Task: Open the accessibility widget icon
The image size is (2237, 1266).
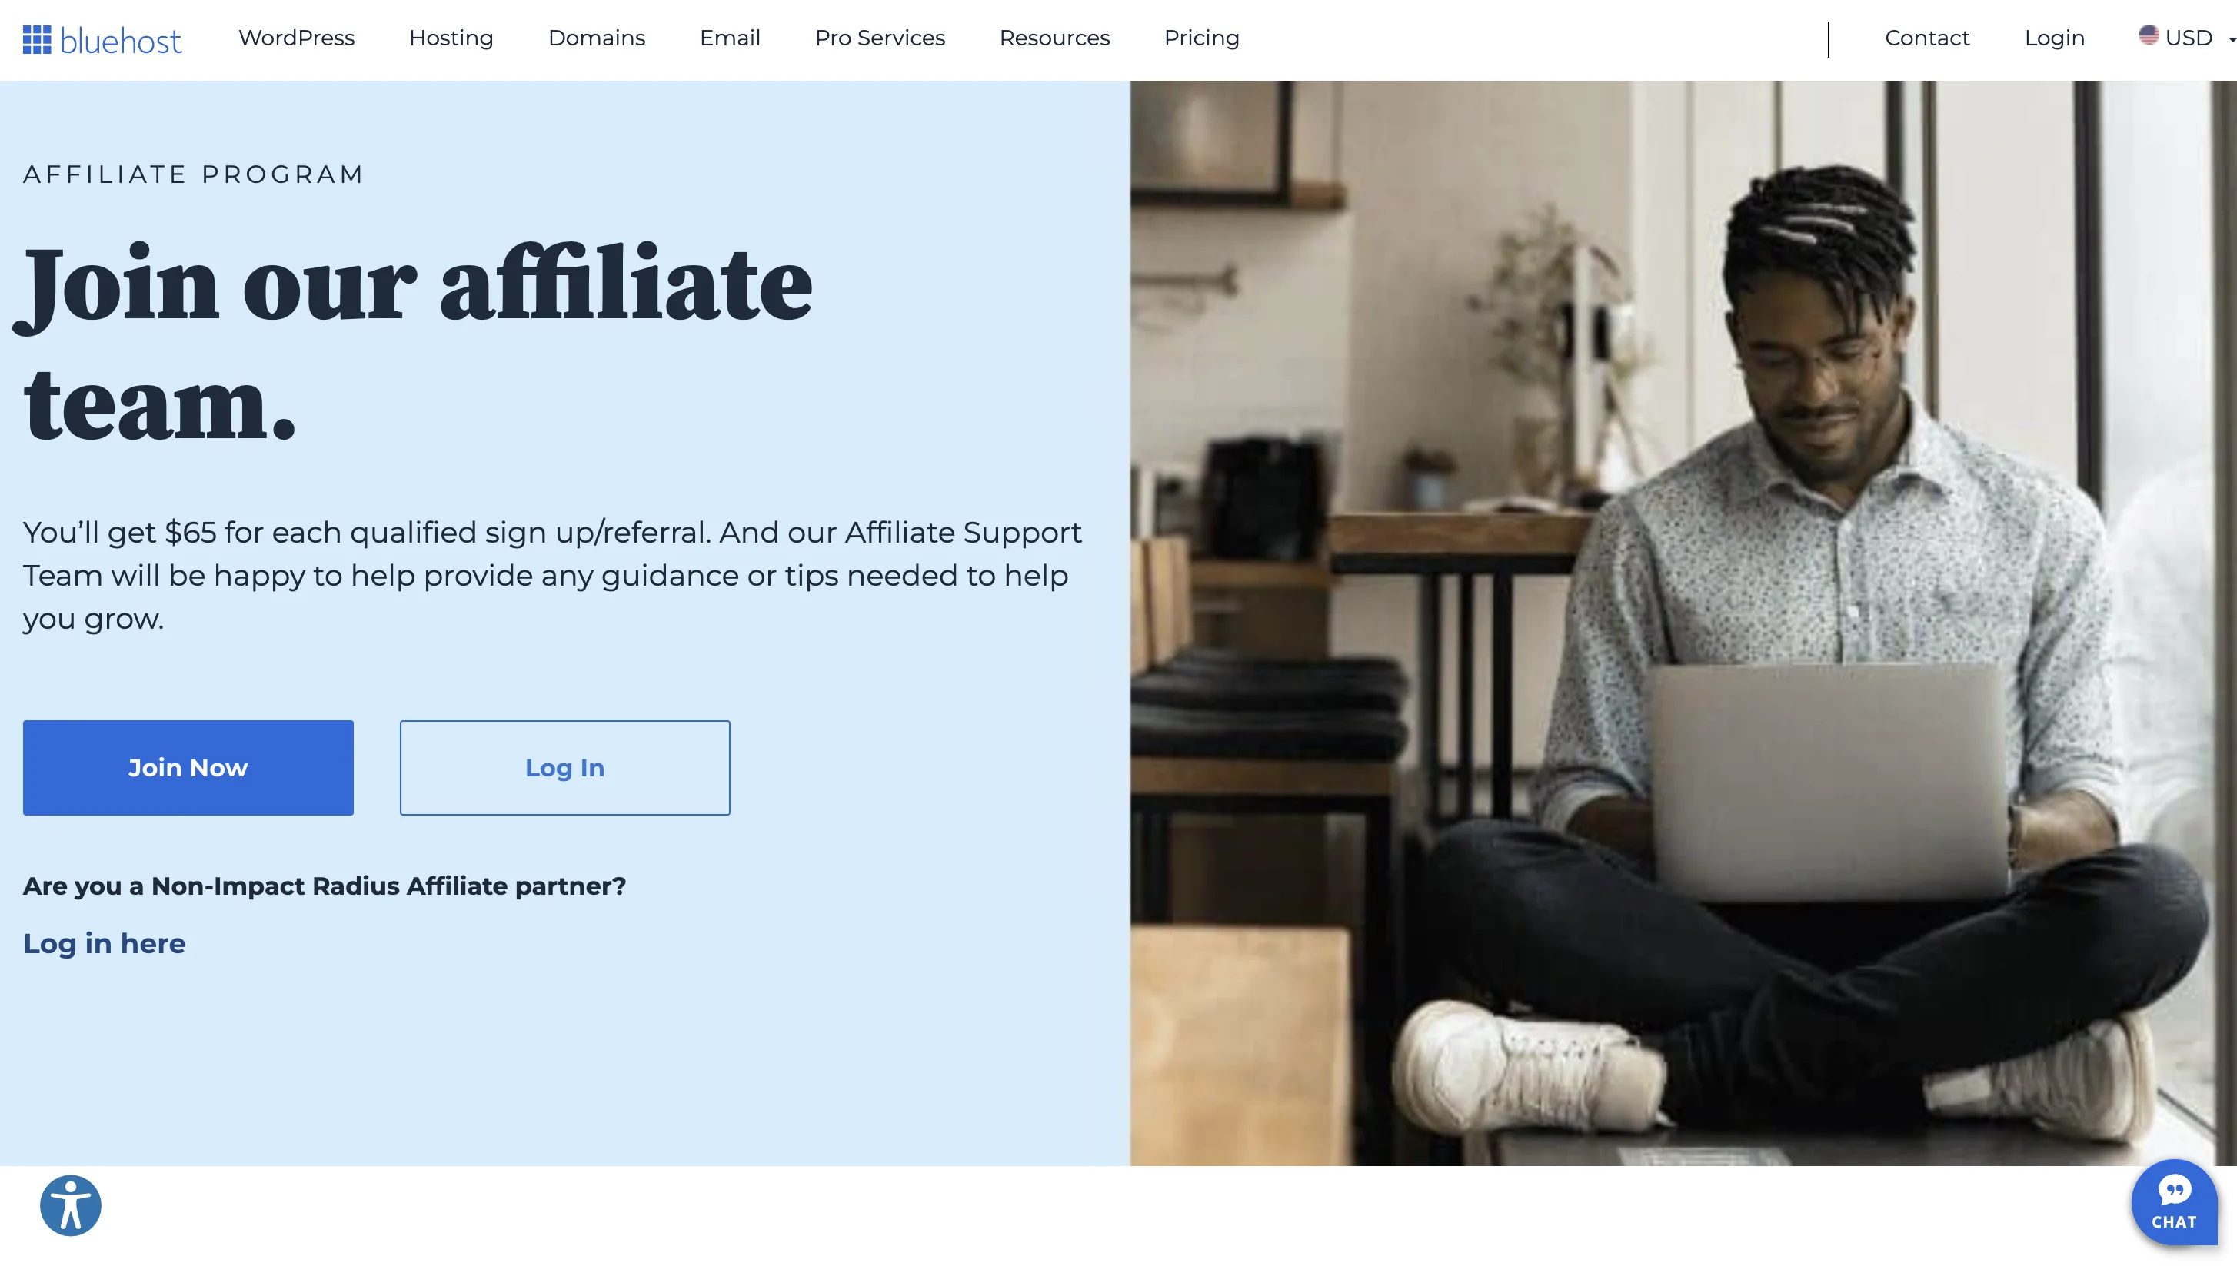Action: click(x=71, y=1205)
